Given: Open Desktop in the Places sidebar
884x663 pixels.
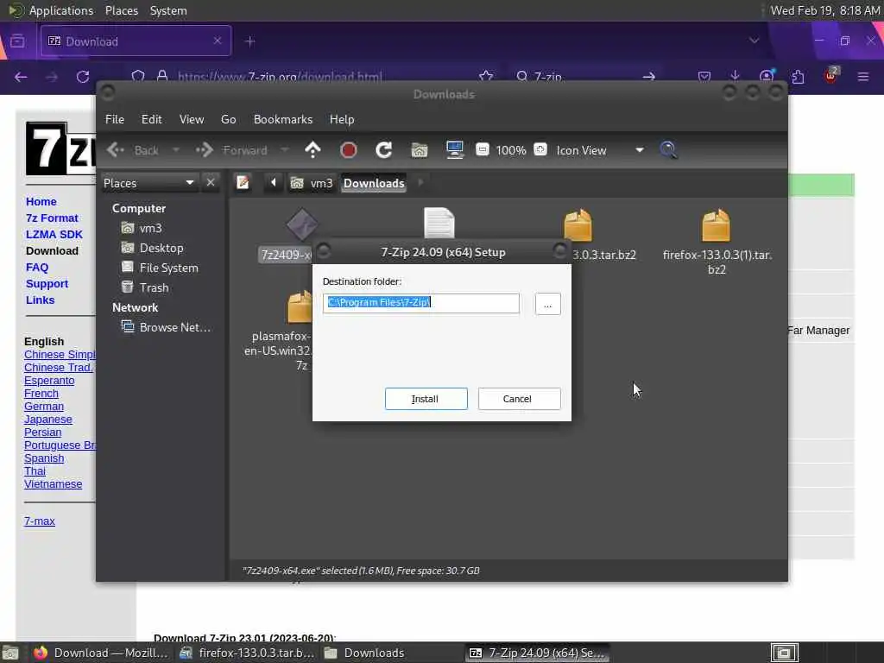Looking at the screenshot, I should pyautogui.click(x=152, y=248).
